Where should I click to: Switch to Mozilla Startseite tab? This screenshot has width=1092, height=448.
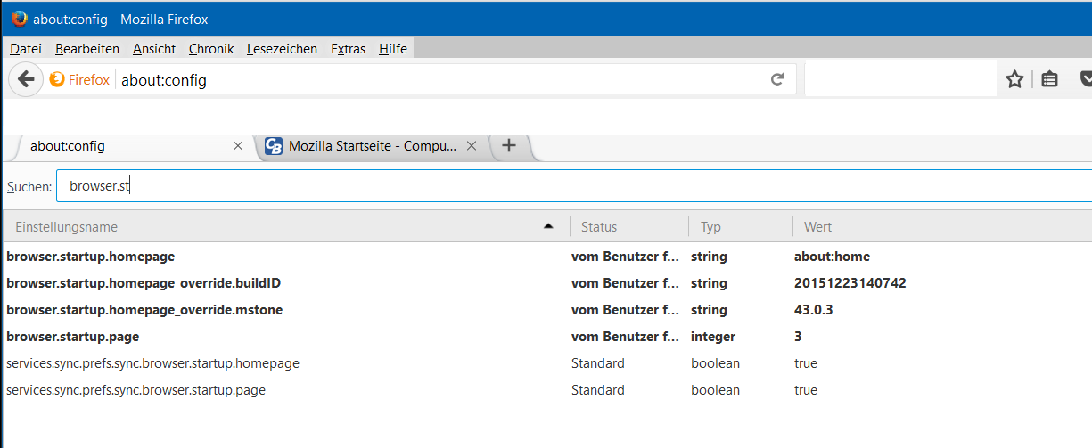373,146
